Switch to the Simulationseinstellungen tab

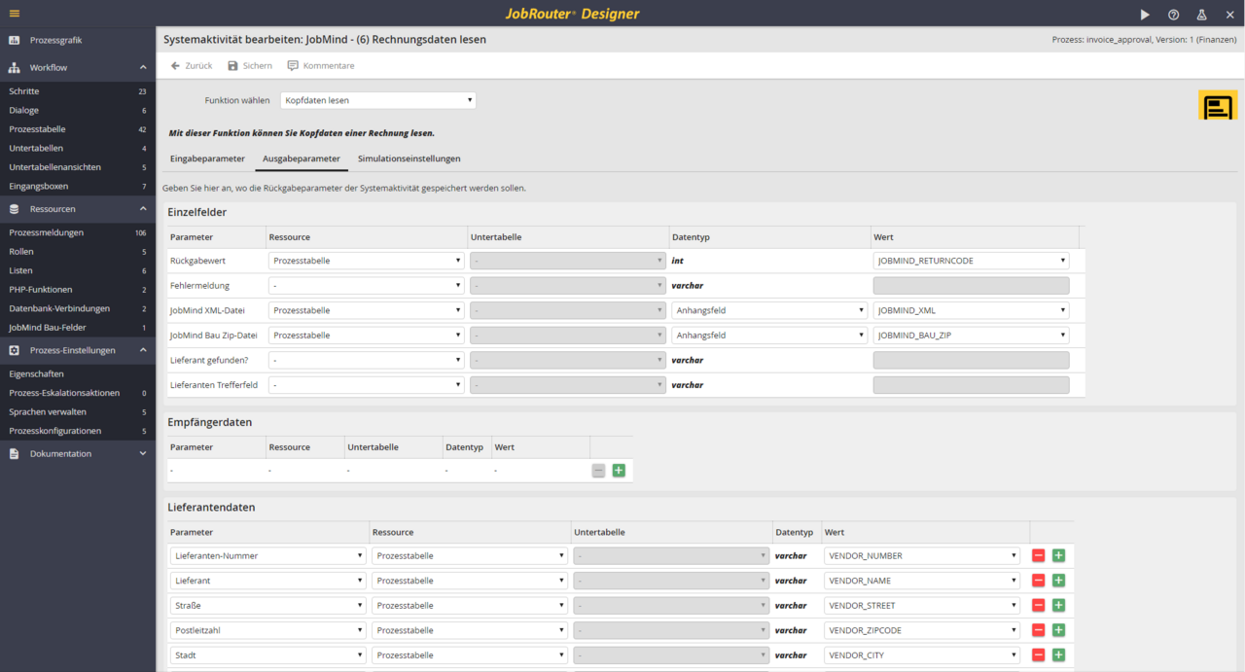tap(409, 159)
